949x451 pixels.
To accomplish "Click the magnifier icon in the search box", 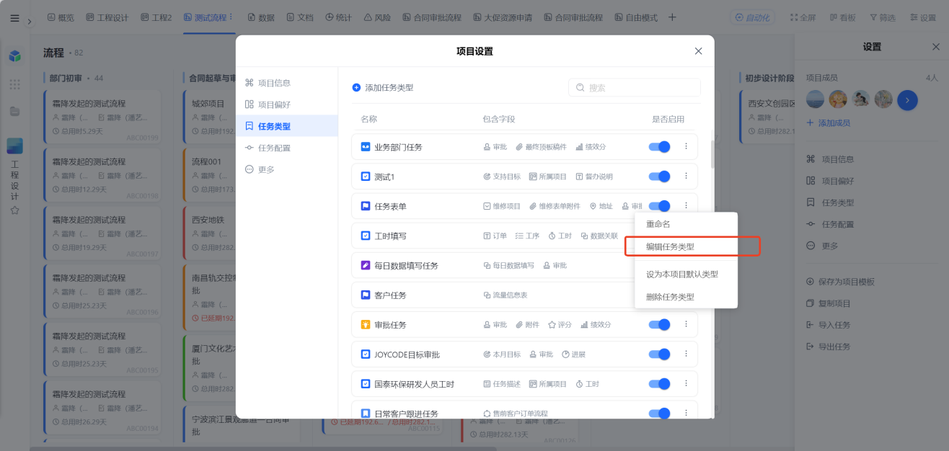I will click(x=581, y=88).
